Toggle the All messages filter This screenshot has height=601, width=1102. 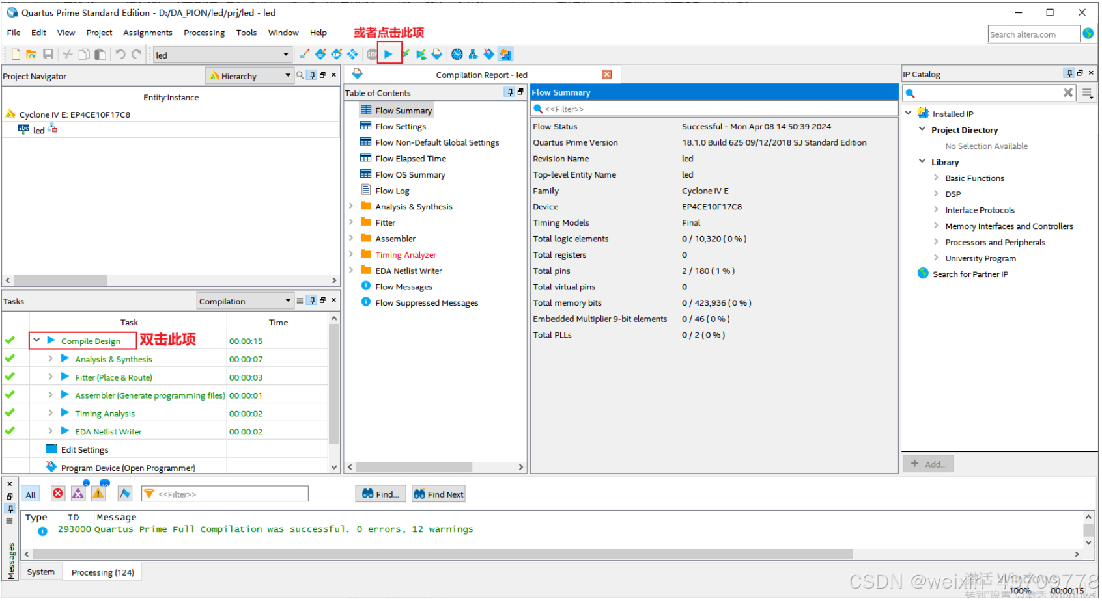click(x=31, y=494)
